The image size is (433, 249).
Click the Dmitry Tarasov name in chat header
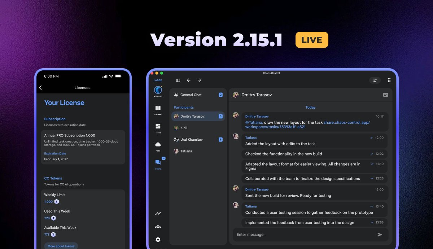(x=257, y=95)
